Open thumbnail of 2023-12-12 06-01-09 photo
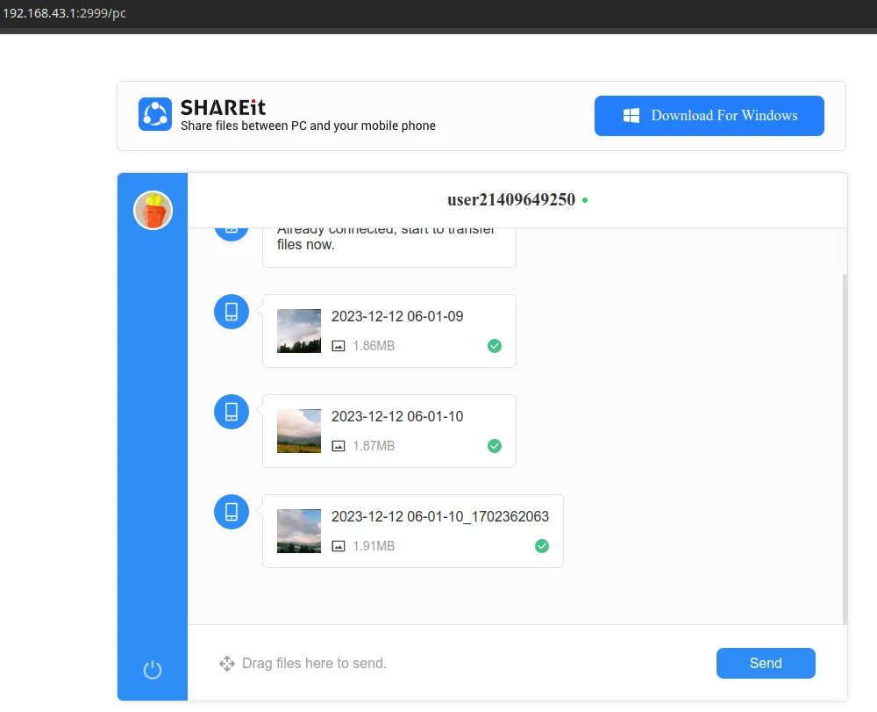The width and height of the screenshot is (877, 712). pos(299,331)
